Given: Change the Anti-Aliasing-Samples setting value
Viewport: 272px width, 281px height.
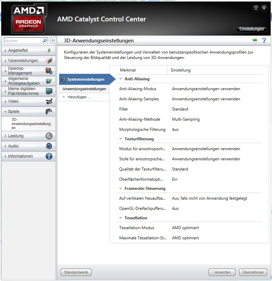Looking at the screenshot, I should (x=206, y=99).
